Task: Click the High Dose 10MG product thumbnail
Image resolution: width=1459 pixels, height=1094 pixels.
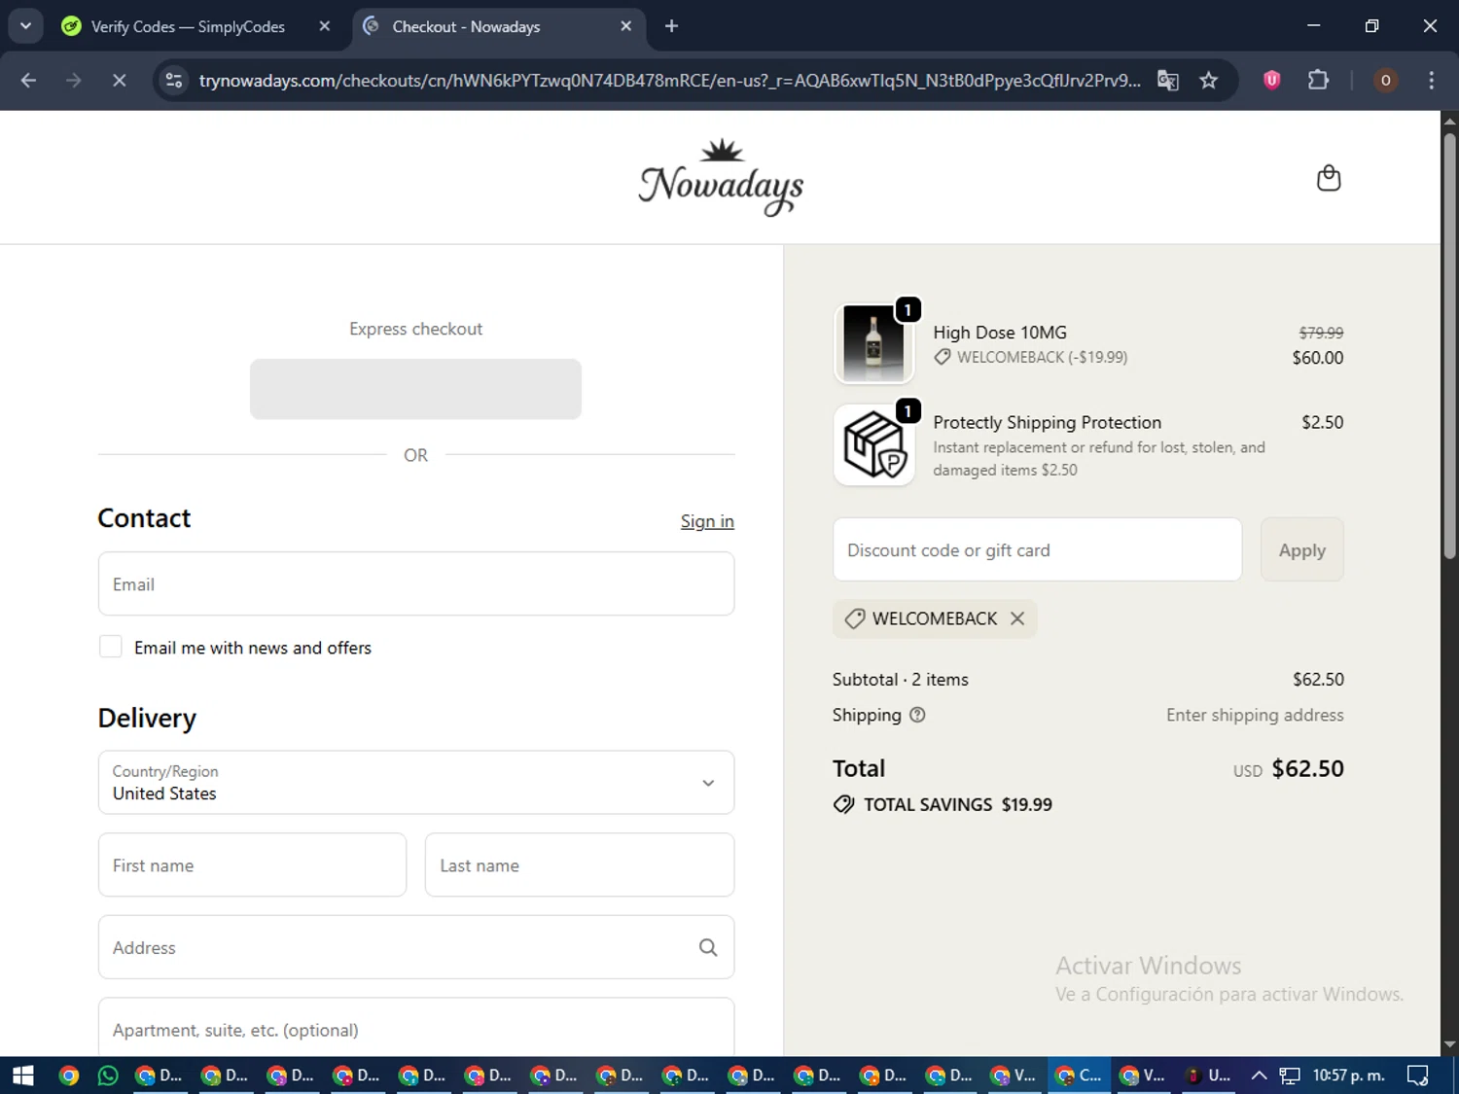Action: click(873, 343)
